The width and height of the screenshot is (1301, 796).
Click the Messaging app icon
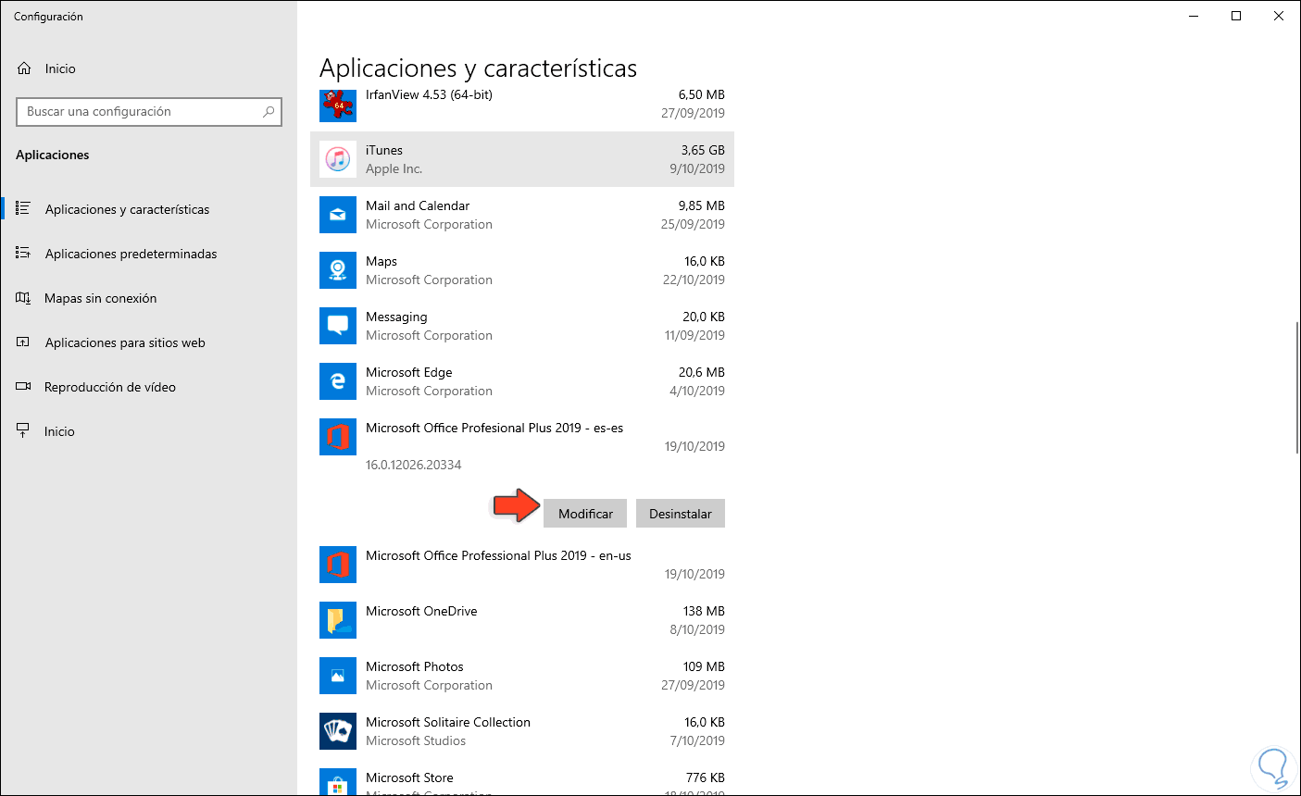[338, 326]
